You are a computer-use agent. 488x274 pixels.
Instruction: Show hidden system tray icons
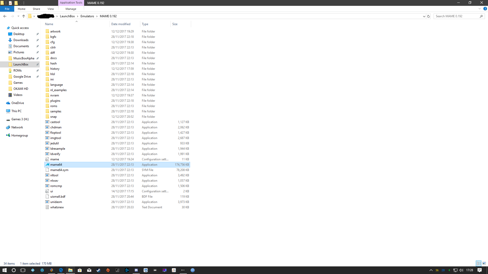431,270
